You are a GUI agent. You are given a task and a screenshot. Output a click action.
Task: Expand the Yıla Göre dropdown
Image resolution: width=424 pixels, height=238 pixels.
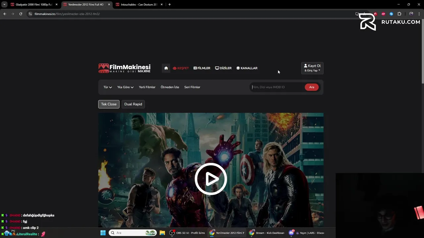125,87
